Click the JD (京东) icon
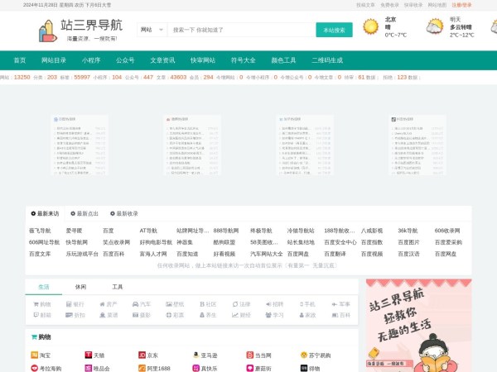The image size is (497, 372). pos(142,355)
